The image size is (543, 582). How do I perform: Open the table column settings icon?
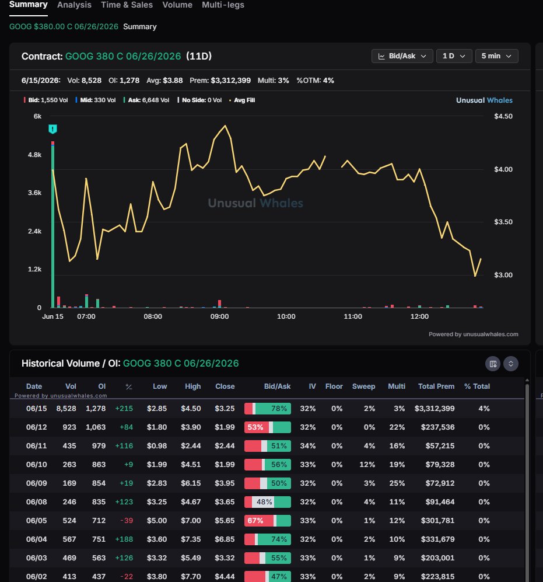pos(493,364)
